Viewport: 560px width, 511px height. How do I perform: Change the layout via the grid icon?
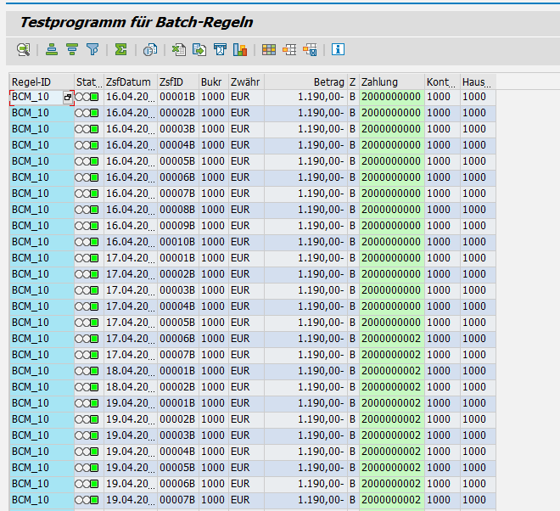click(269, 49)
